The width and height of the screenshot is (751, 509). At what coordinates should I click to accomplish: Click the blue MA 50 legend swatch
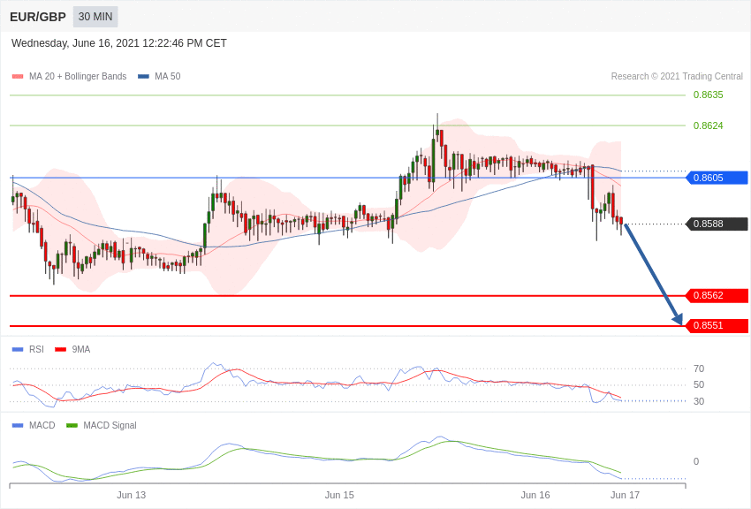[x=143, y=76]
